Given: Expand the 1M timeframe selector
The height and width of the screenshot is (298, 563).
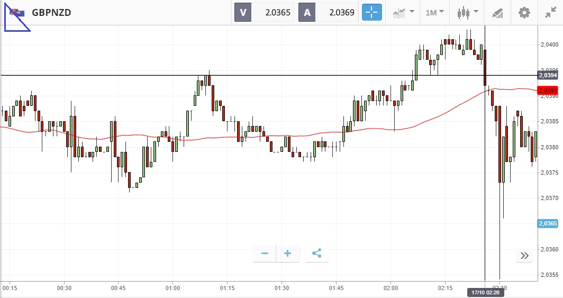Looking at the screenshot, I should point(434,12).
